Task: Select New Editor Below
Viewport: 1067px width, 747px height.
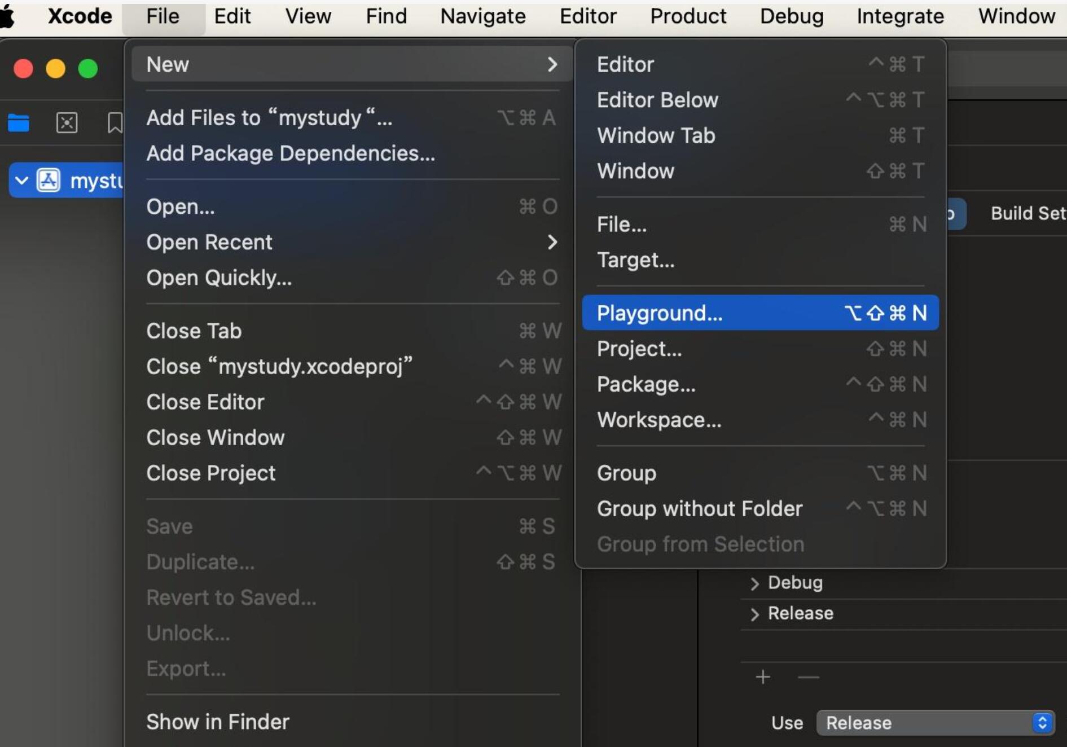Action: tap(760, 100)
